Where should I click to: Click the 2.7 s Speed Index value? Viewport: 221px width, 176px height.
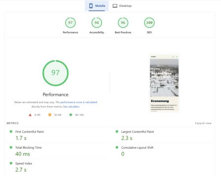(x=21, y=170)
